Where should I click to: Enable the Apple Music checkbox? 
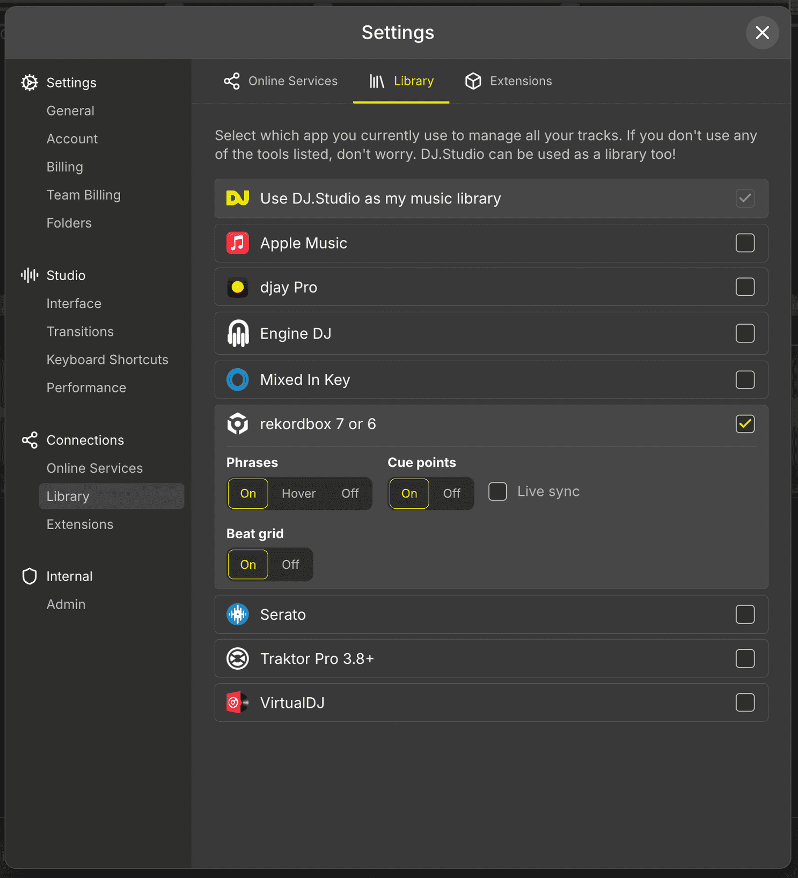click(x=745, y=243)
